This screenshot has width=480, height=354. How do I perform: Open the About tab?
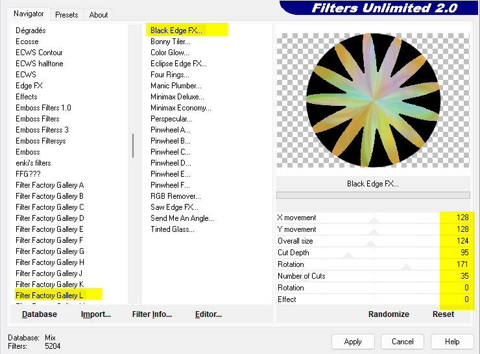98,15
